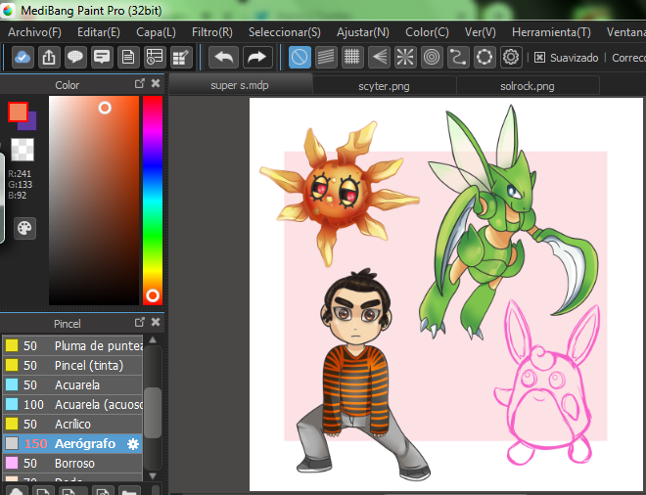Switch to the scyter.png tab
646x495 pixels.
point(384,86)
